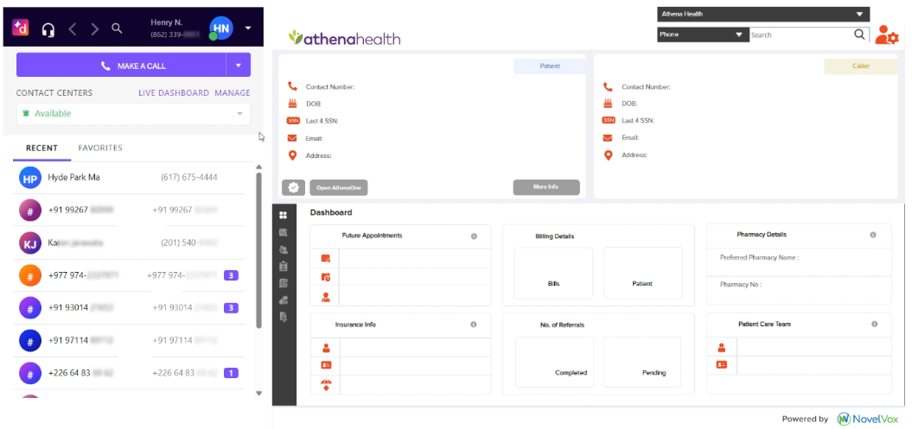This screenshot has width=912, height=429.
Task: Open the Available status dropdown
Action: click(133, 114)
